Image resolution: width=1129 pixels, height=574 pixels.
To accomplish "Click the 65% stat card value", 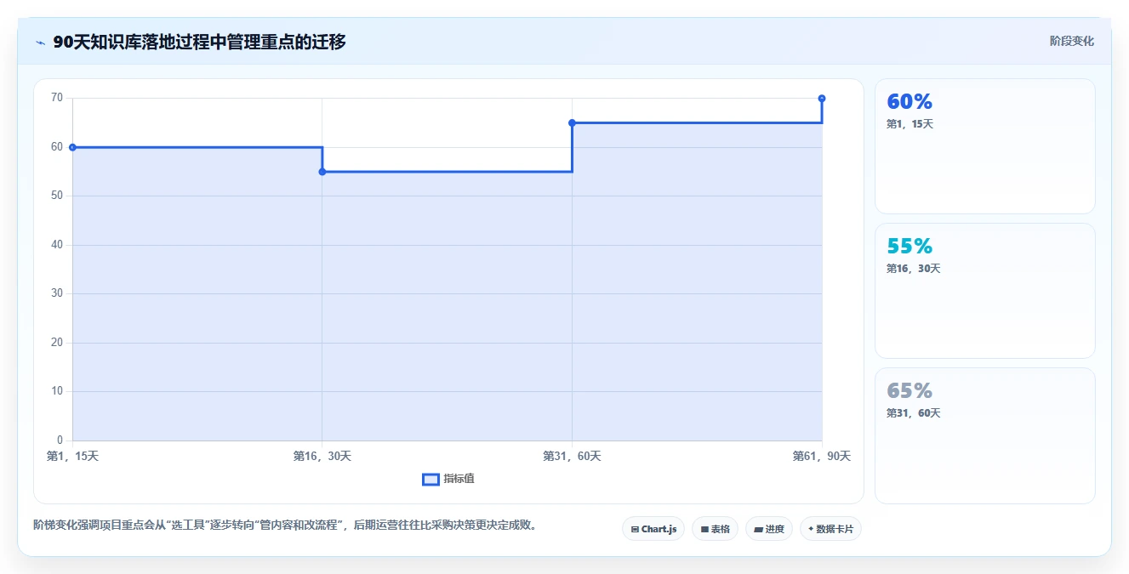I will coord(909,391).
